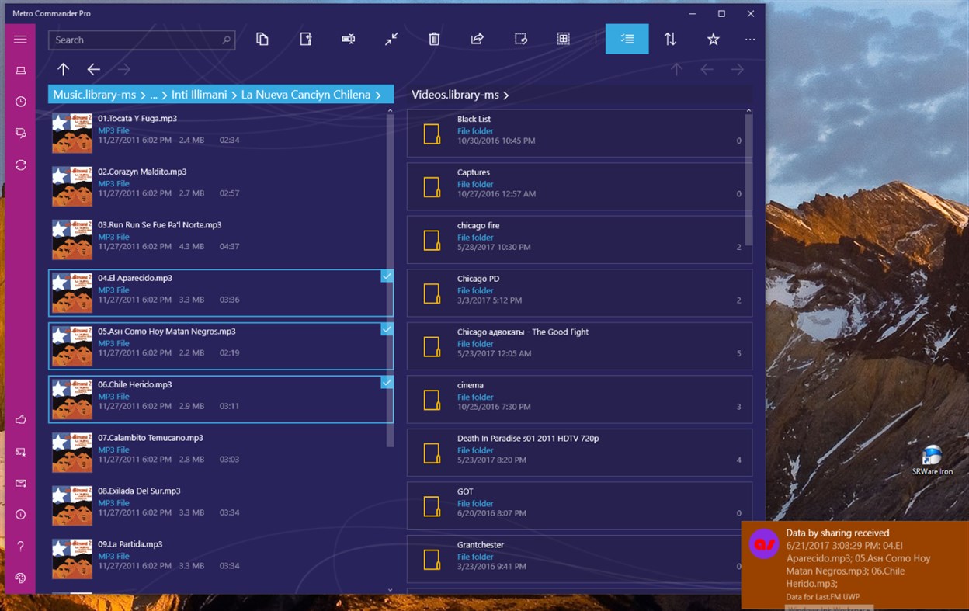Screen dimensions: 969x611
Task: Open the recent history clock icon
Action: (20, 102)
